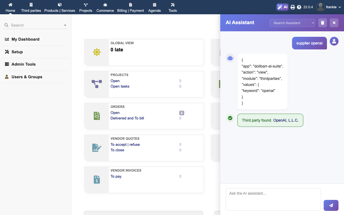Go to Commerce in the top menu
This screenshot has height=215, width=344.
(x=105, y=7)
